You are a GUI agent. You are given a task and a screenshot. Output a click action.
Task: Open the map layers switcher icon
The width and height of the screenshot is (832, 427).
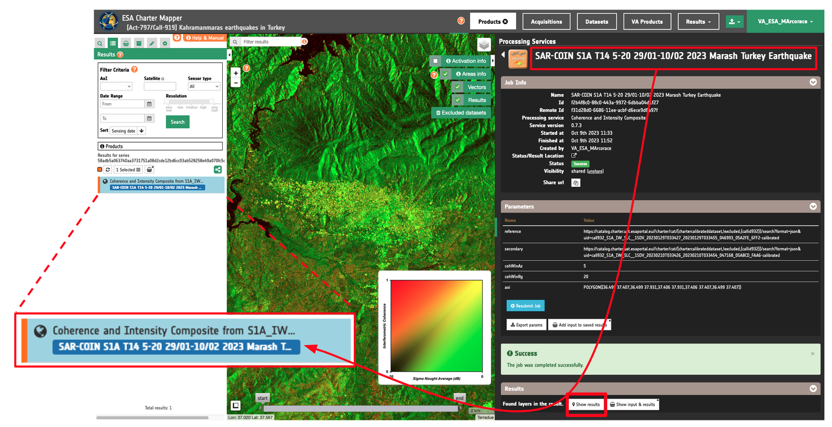[484, 45]
